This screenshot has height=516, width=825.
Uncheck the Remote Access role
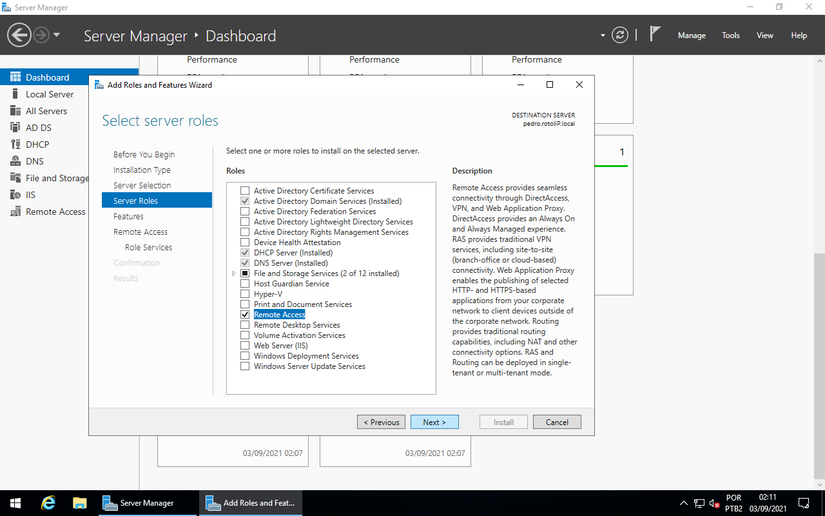tap(245, 314)
